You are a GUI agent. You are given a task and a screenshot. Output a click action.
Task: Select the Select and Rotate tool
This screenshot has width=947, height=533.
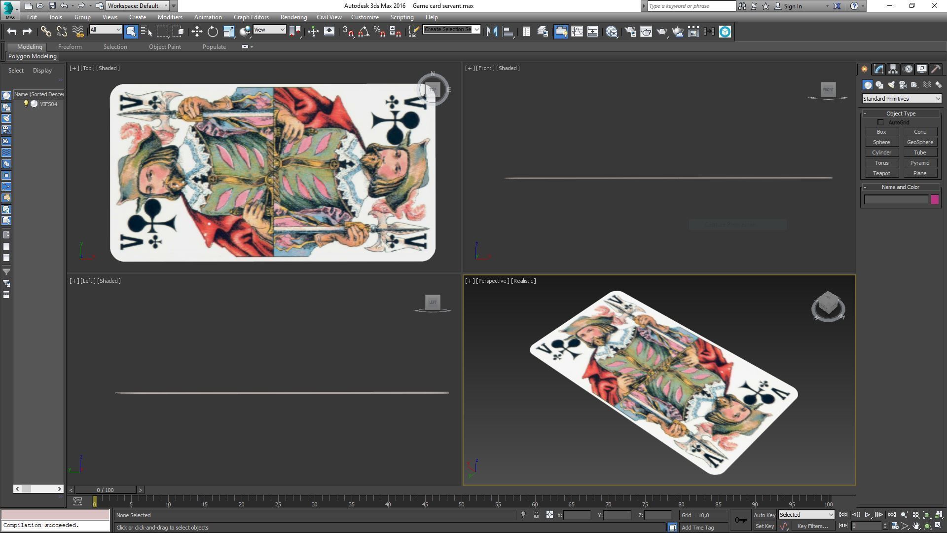pos(213,32)
